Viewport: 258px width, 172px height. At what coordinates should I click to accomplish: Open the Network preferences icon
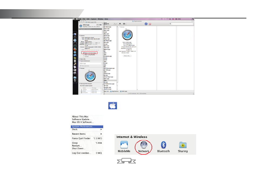[x=144, y=145]
